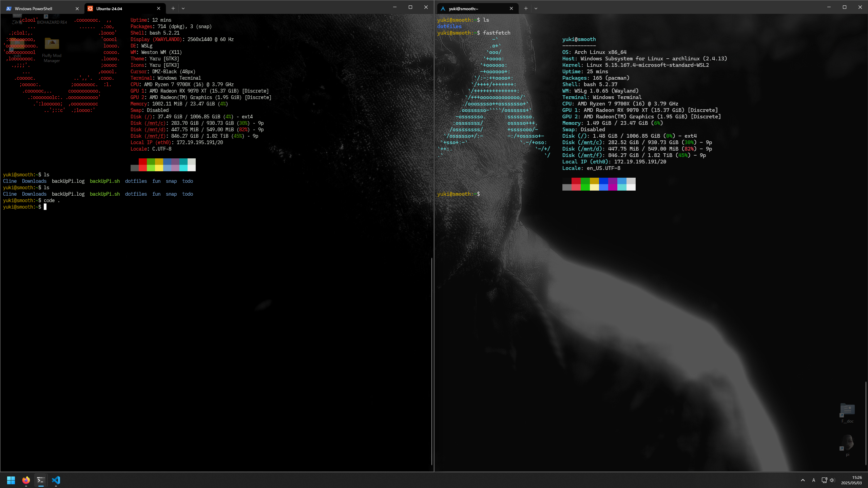Click the /mnt/f path in the Arch terminal
The height and width of the screenshot is (488, 868).
tap(590, 155)
